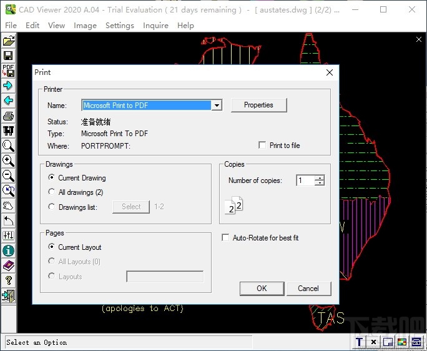
Task: Click the T text icon in status bar
Action: [360, 342]
